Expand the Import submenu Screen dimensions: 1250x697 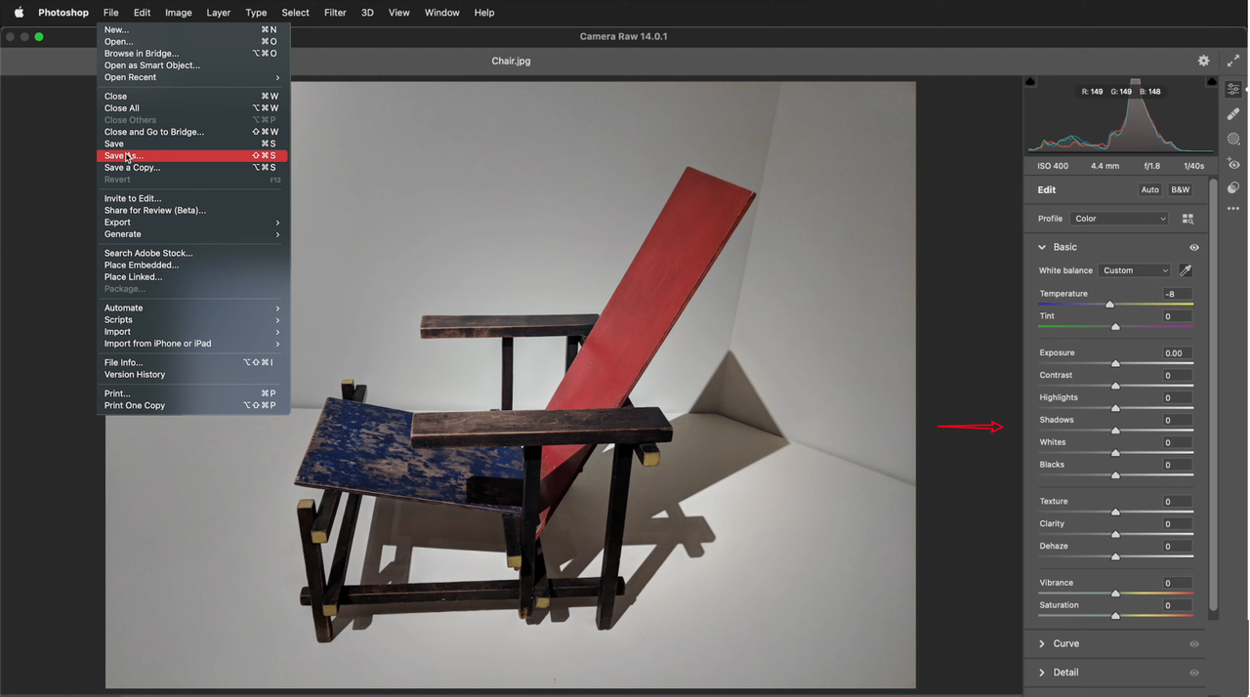[192, 332]
